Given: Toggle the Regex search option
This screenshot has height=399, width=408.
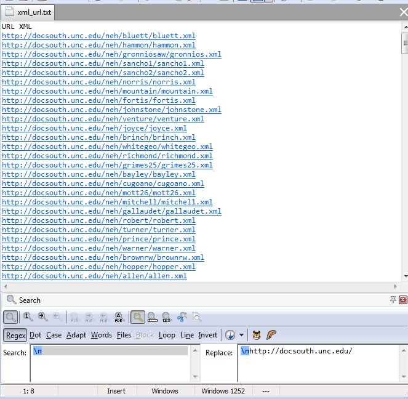Looking at the screenshot, I should [15, 335].
